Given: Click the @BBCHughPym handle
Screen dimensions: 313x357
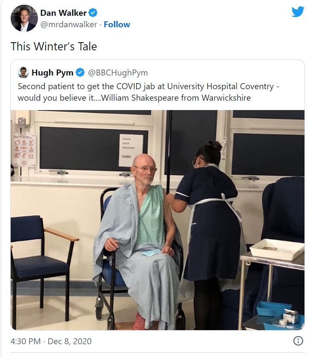Looking at the screenshot, I should point(118,73).
